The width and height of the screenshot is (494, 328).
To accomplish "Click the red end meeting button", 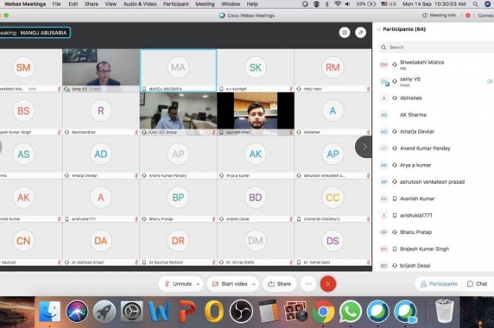I will click(328, 284).
